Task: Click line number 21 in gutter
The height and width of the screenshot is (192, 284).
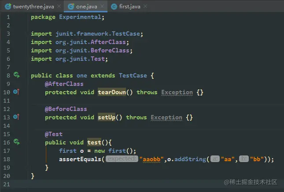Action: coord(7,184)
